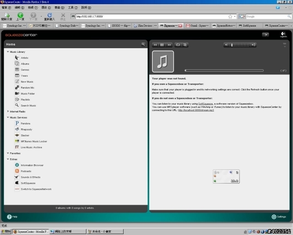Viewport: 293px width, 235px height.
Task: Toggle the shuffle playback button
Action: [x=185, y=45]
